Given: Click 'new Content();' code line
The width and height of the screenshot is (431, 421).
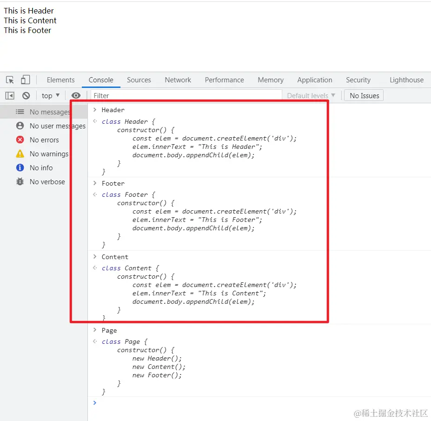Looking at the screenshot, I should click(159, 367).
